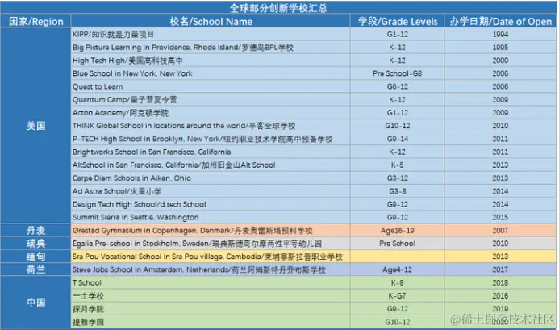Select the 丹麦 region cell

pos(36,231)
